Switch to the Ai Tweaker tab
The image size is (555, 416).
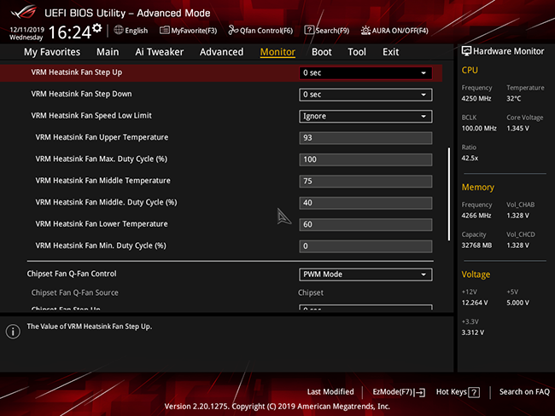(x=160, y=52)
